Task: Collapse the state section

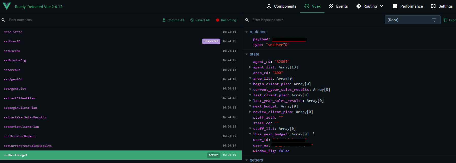Action: click(x=247, y=54)
